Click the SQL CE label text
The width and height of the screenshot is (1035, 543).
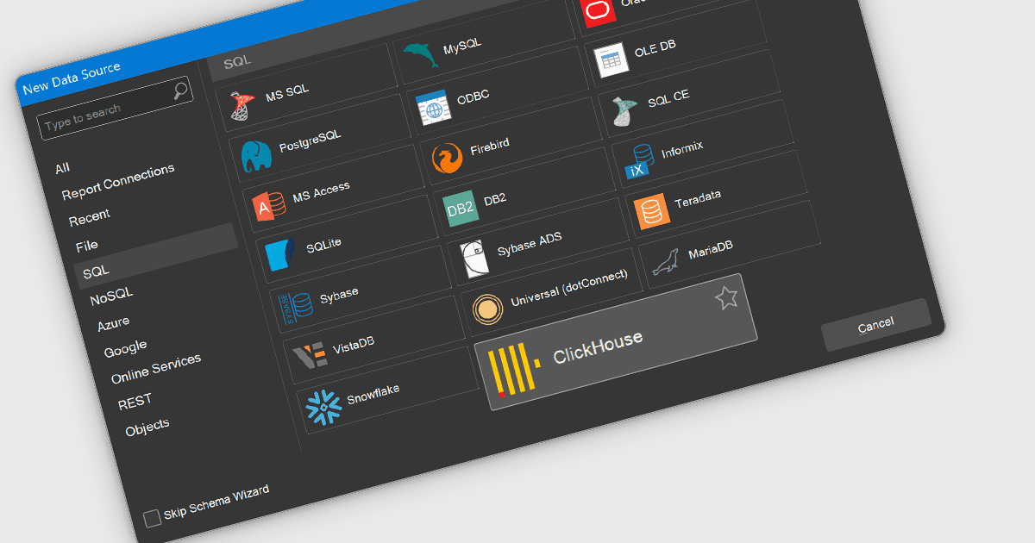[669, 98]
